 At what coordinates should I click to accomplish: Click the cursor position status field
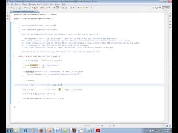[x=113, y=126]
